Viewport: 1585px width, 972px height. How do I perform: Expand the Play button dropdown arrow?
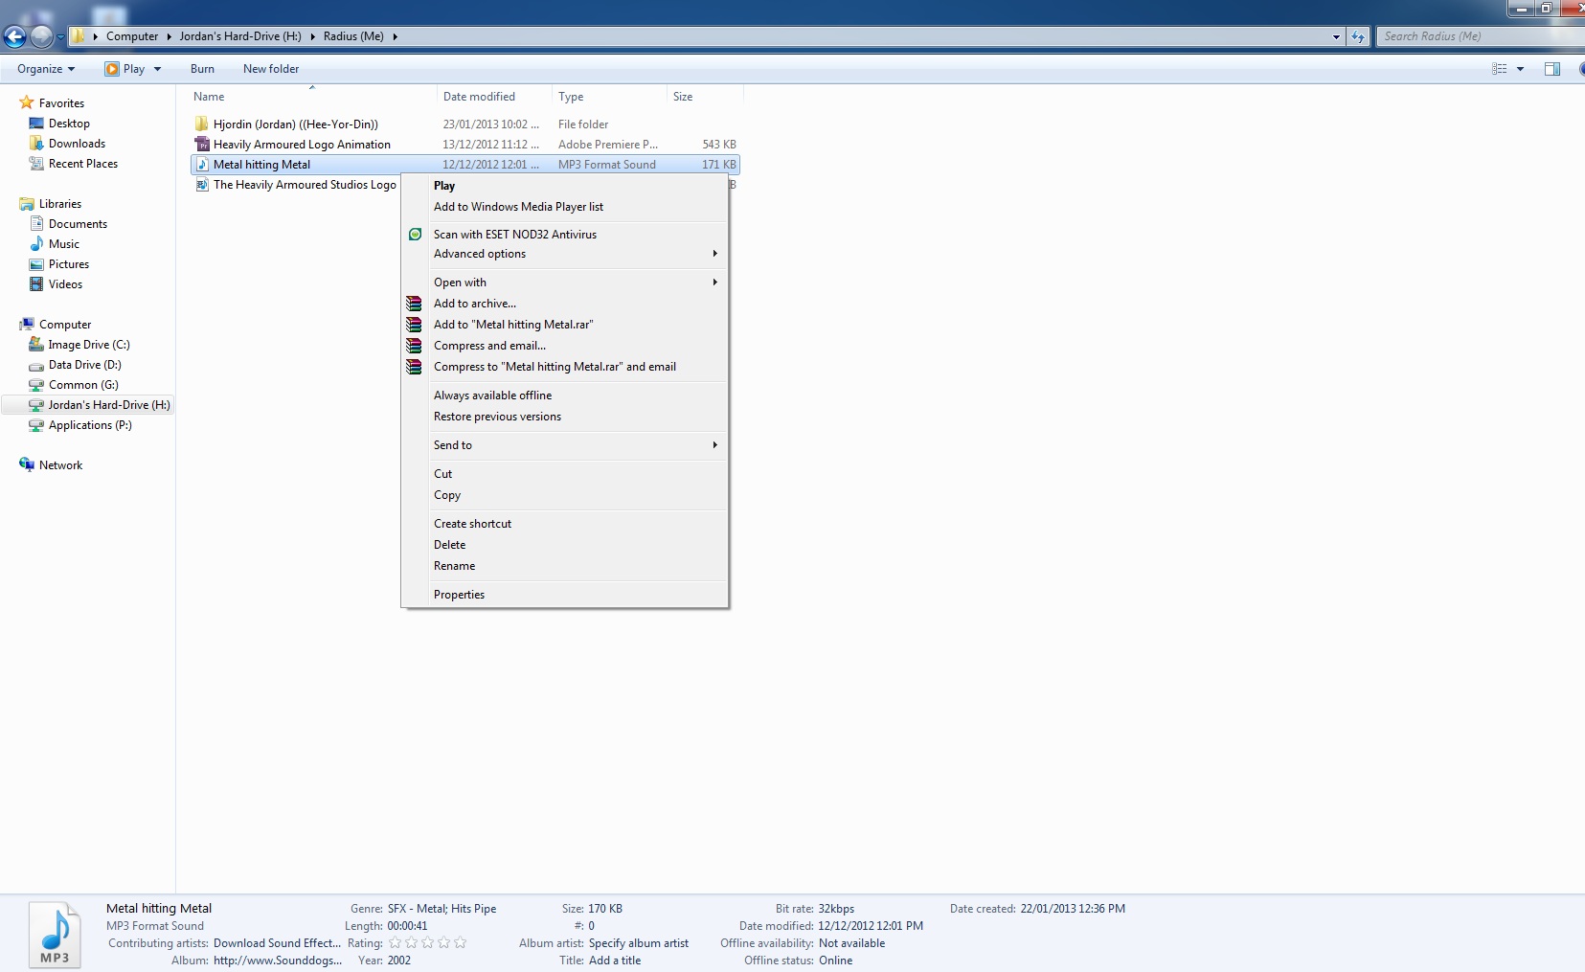[157, 69]
